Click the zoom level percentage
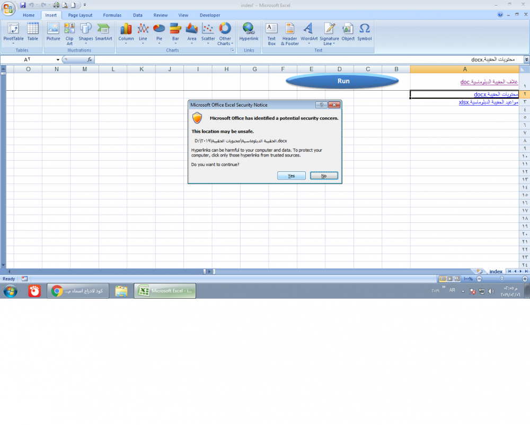The image size is (530, 425). click(x=468, y=279)
